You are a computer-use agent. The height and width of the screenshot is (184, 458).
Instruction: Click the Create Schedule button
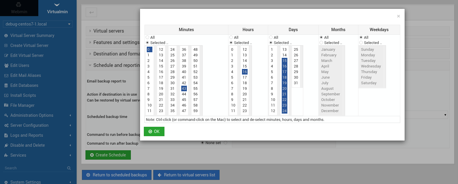108,155
